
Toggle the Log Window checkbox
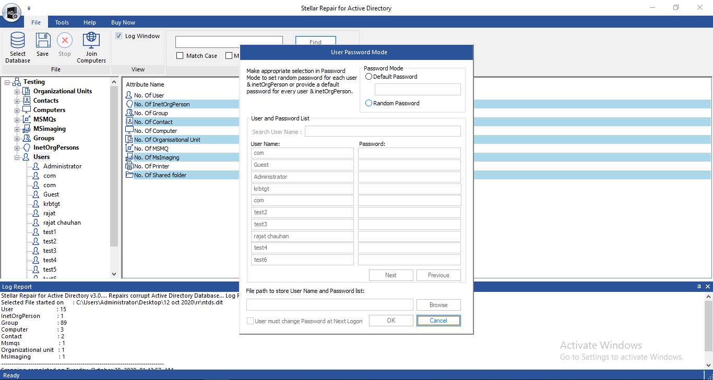click(119, 36)
